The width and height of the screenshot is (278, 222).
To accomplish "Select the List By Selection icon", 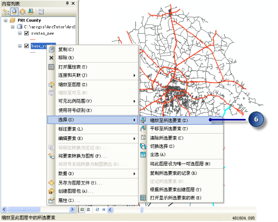I will [31, 12].
